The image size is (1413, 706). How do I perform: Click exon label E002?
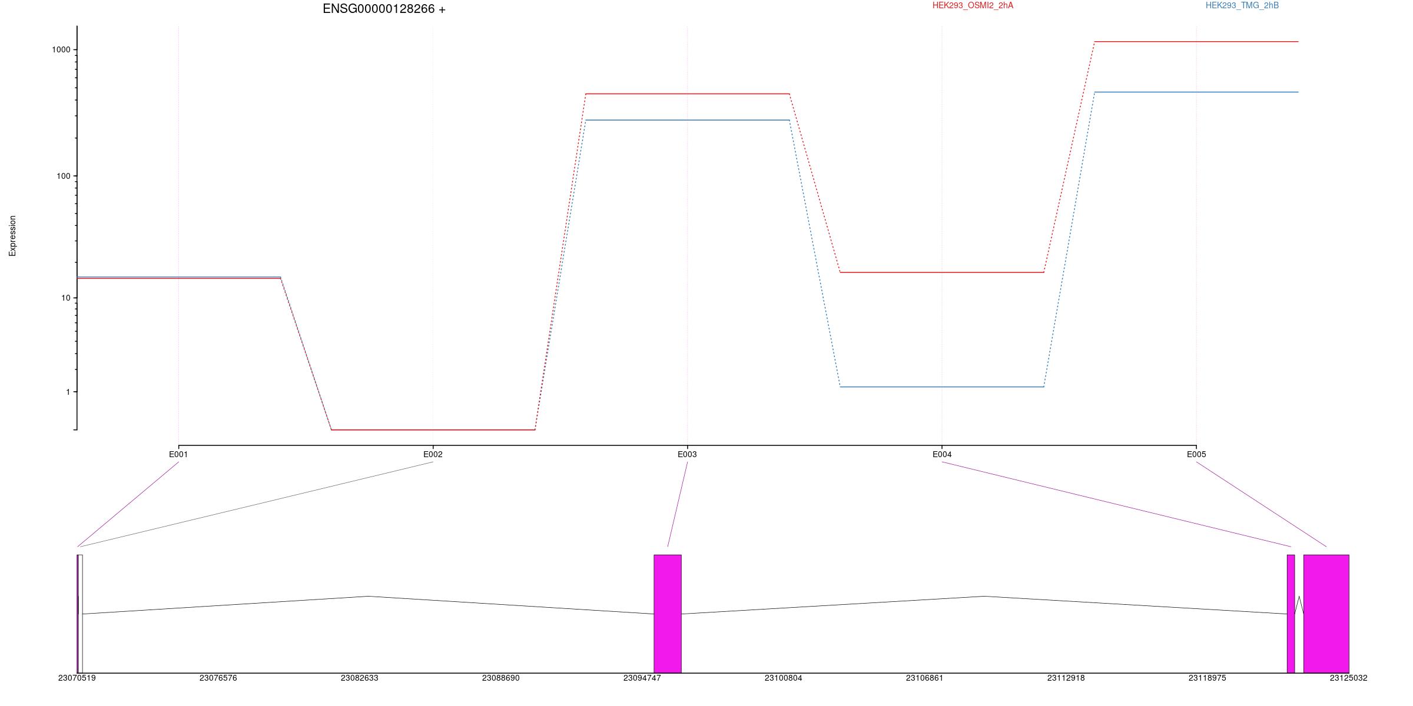click(x=433, y=454)
